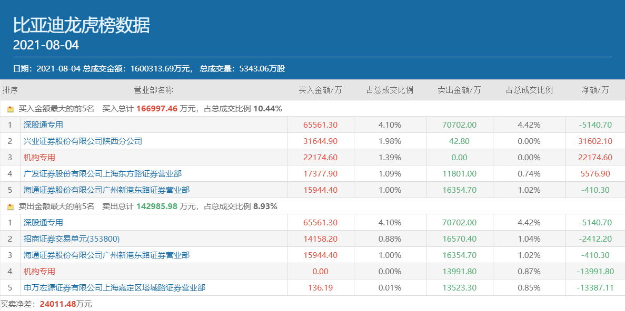625x311 pixels.
Task: Click the net amount -13991.80
Action: [x=595, y=272]
